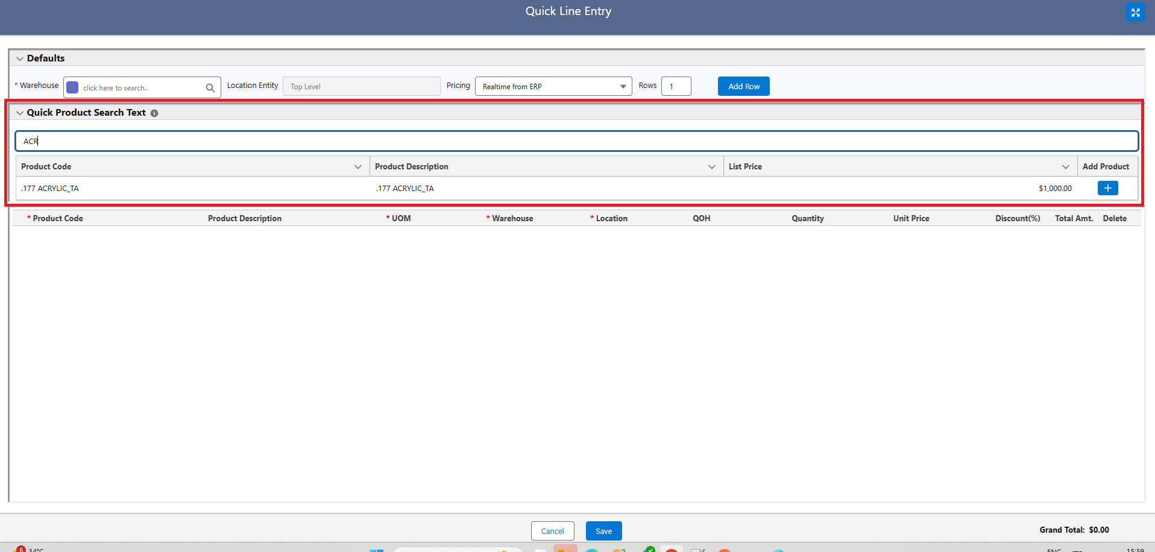This screenshot has width=1155, height=552.
Task: Open Product Description column header menu
Action: click(711, 167)
